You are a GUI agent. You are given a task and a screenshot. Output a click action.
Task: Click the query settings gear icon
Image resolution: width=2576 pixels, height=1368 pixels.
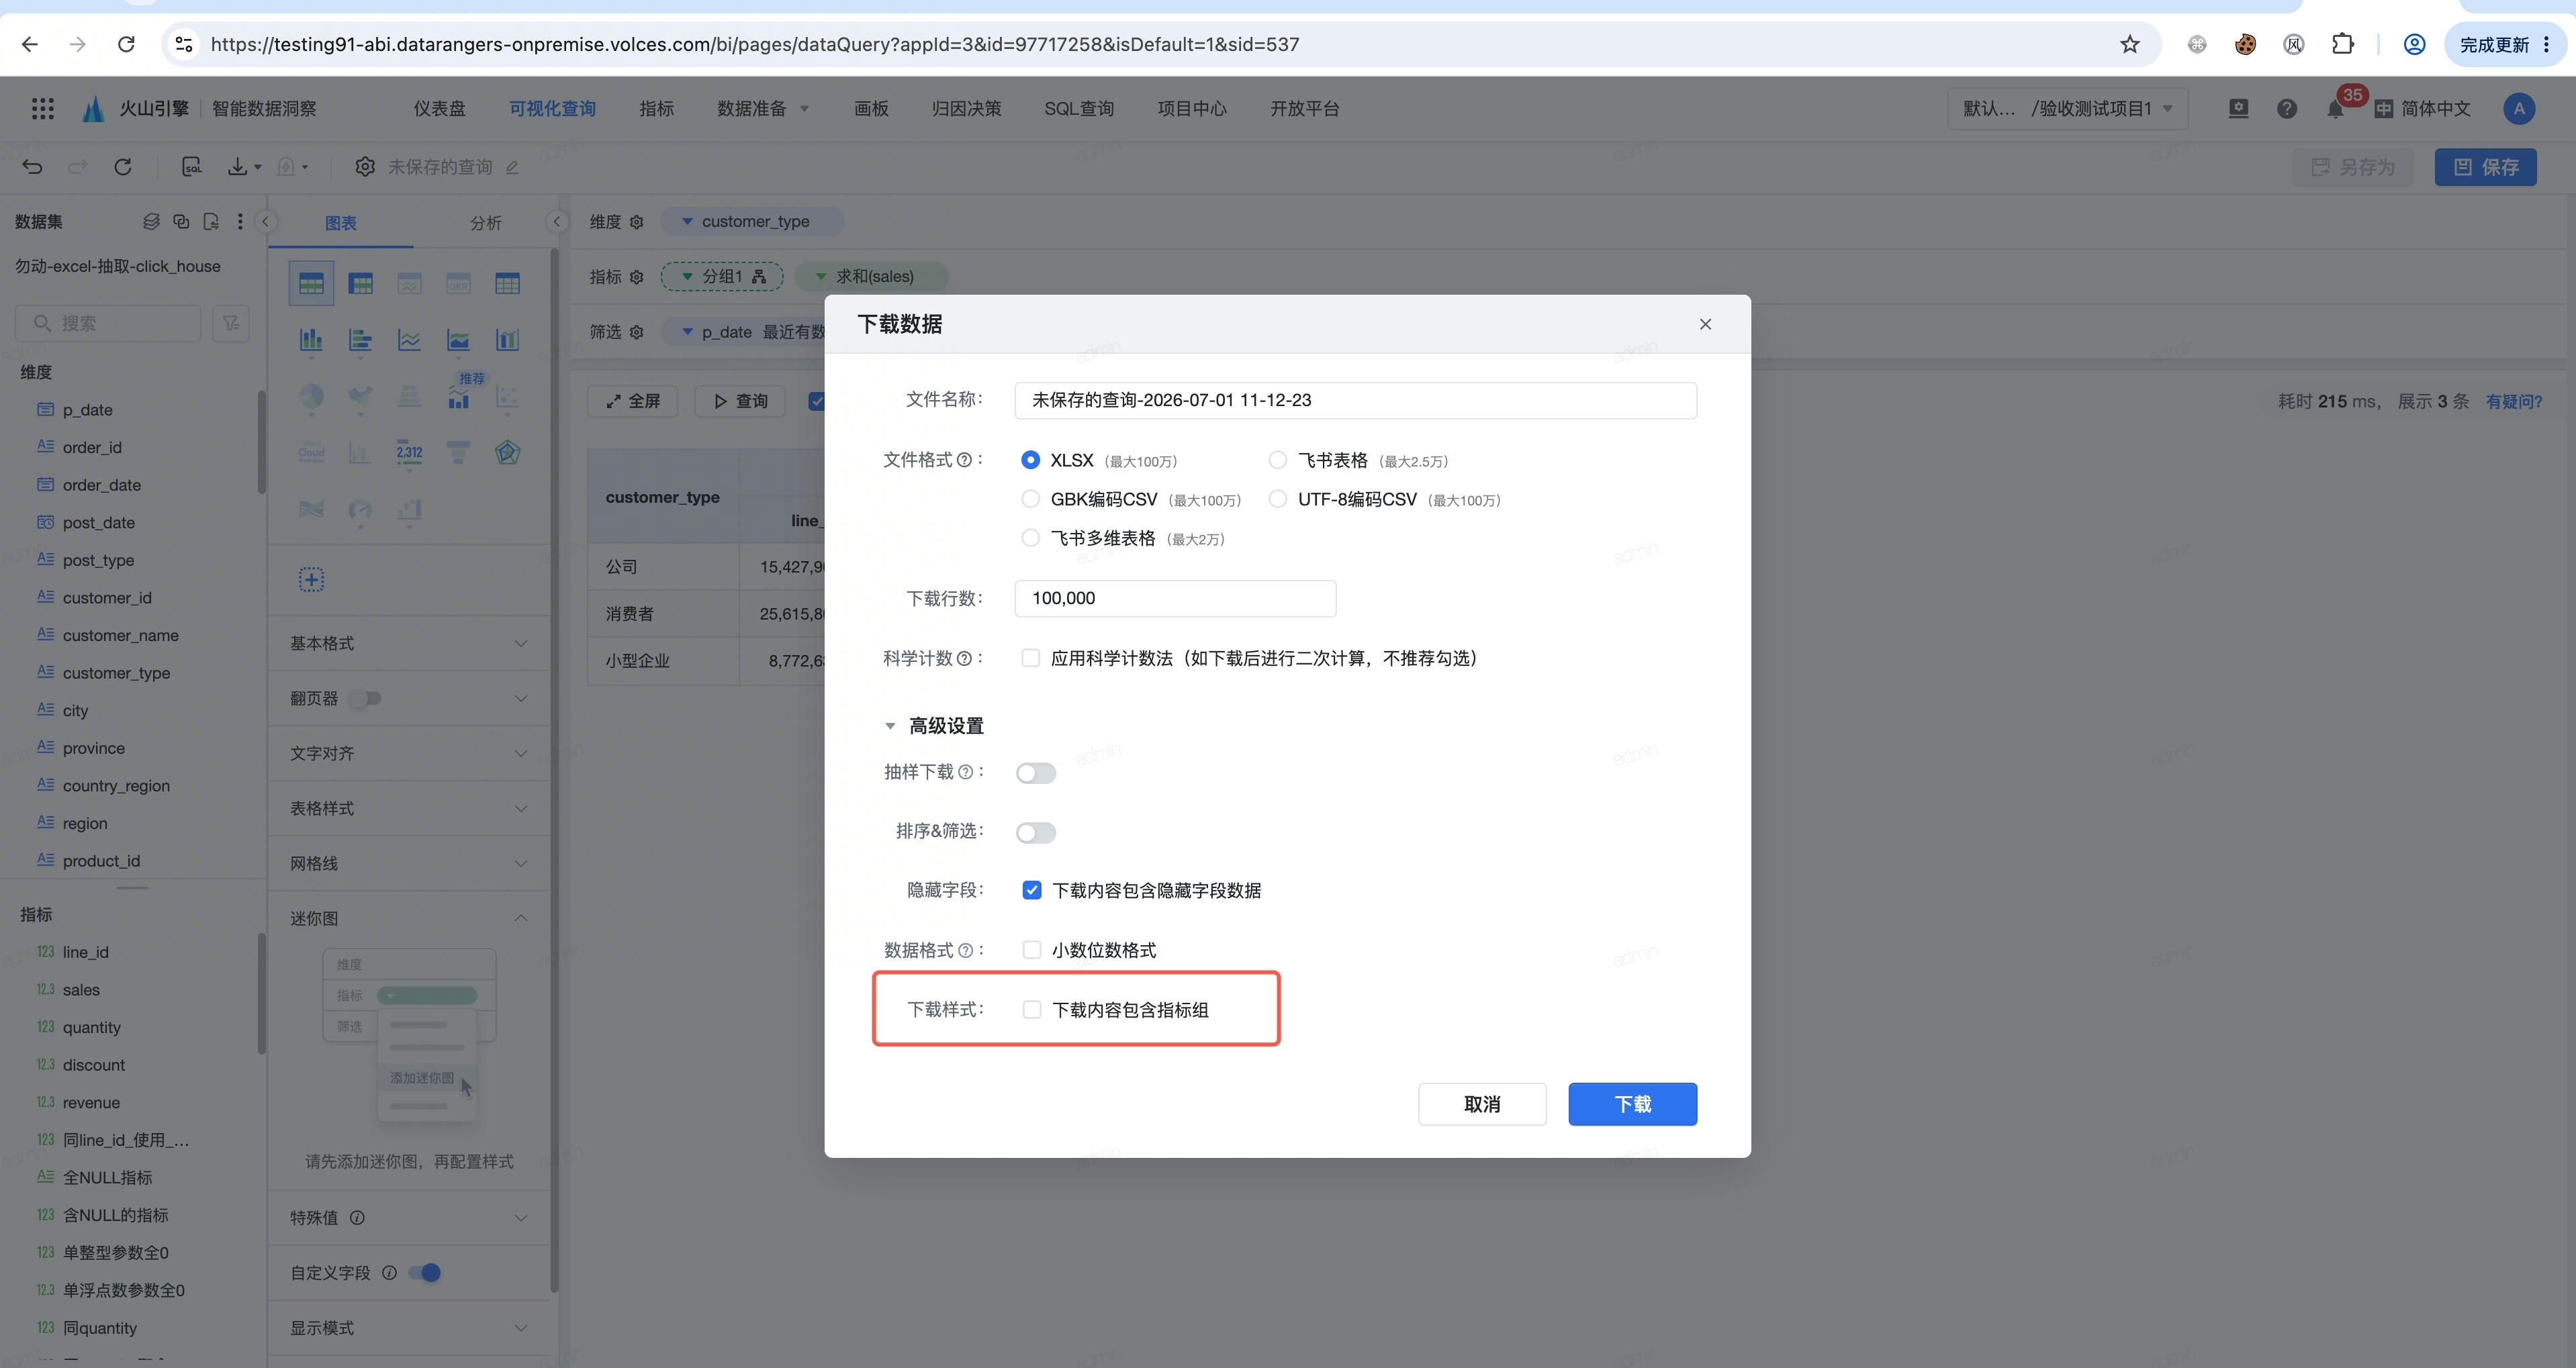point(365,167)
